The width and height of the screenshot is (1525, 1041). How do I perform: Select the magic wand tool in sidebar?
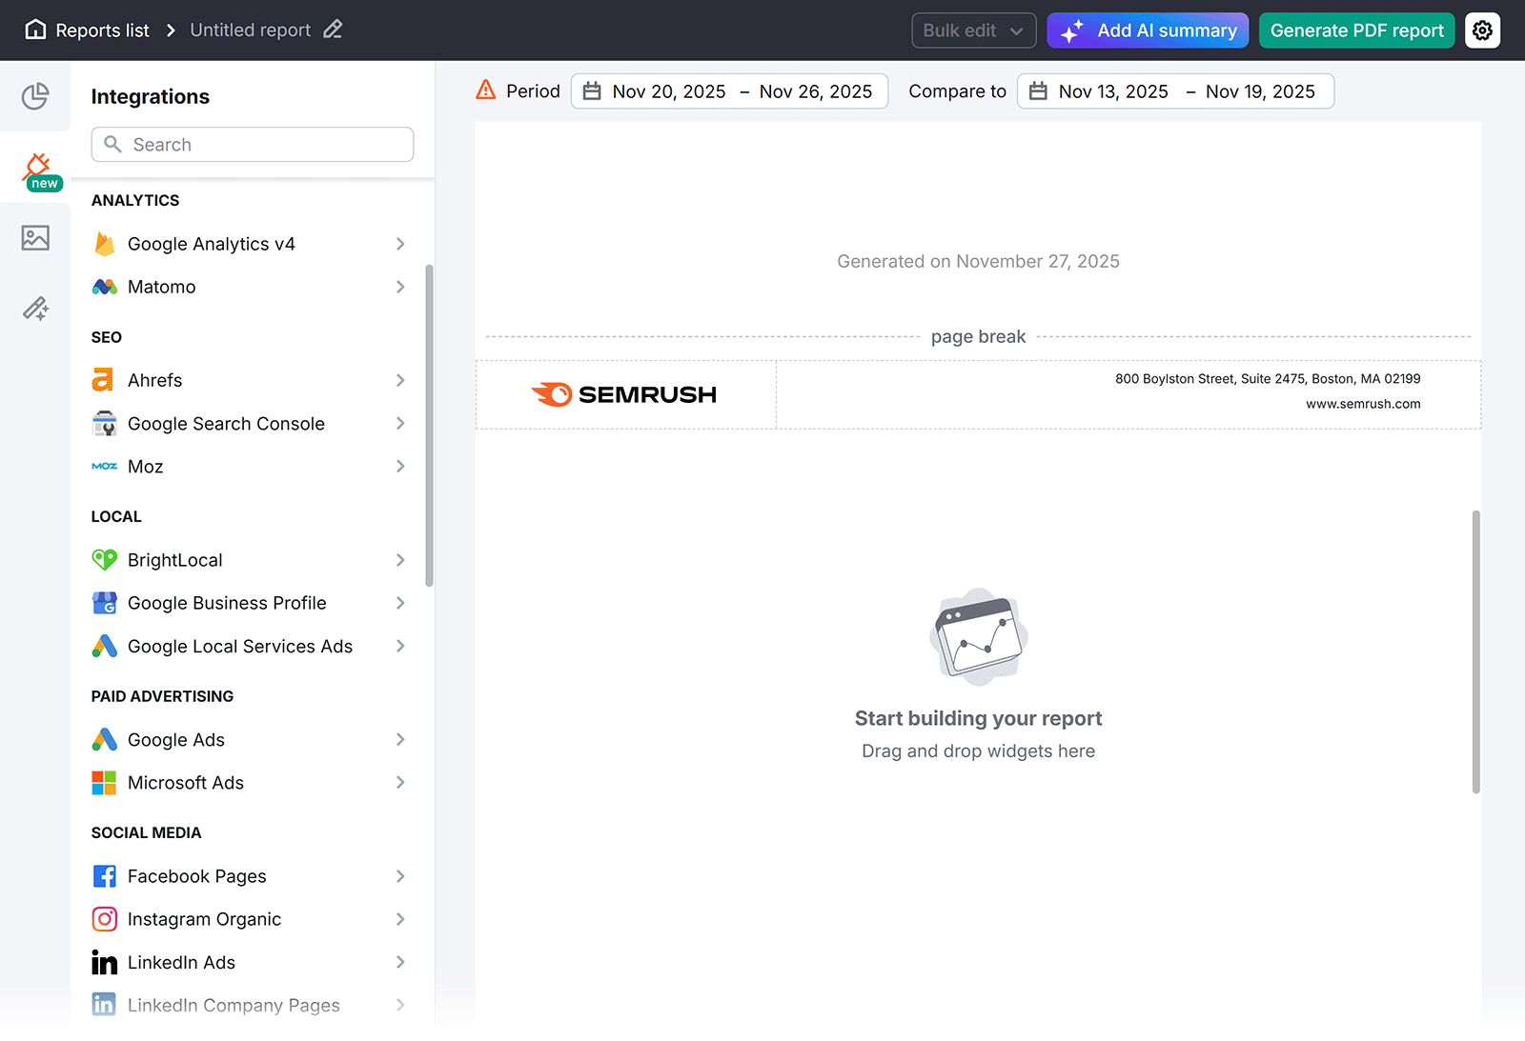click(35, 308)
